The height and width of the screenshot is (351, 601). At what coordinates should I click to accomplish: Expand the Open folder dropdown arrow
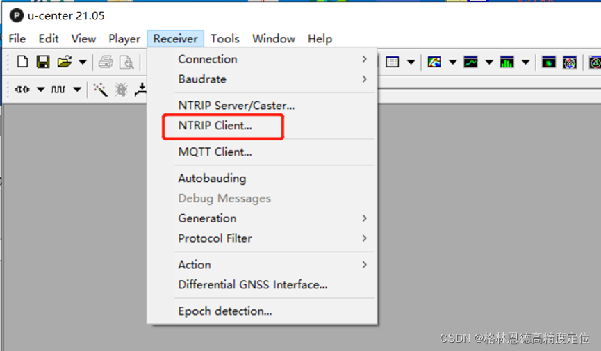coord(83,62)
